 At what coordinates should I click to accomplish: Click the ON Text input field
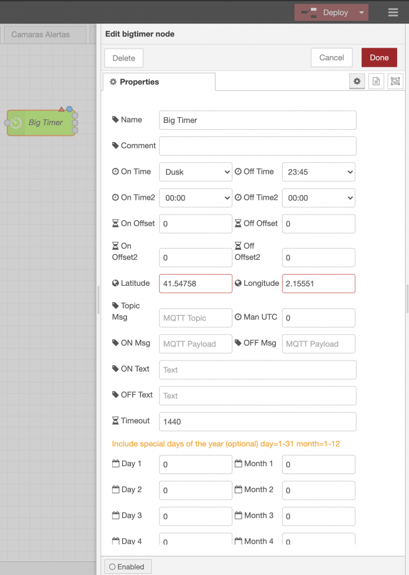[x=257, y=369]
